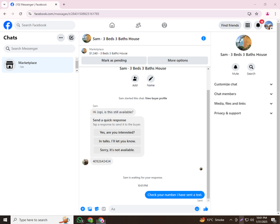The image size is (280, 224).
Task: Send a thumbs-up like
Action: (x=206, y=209)
